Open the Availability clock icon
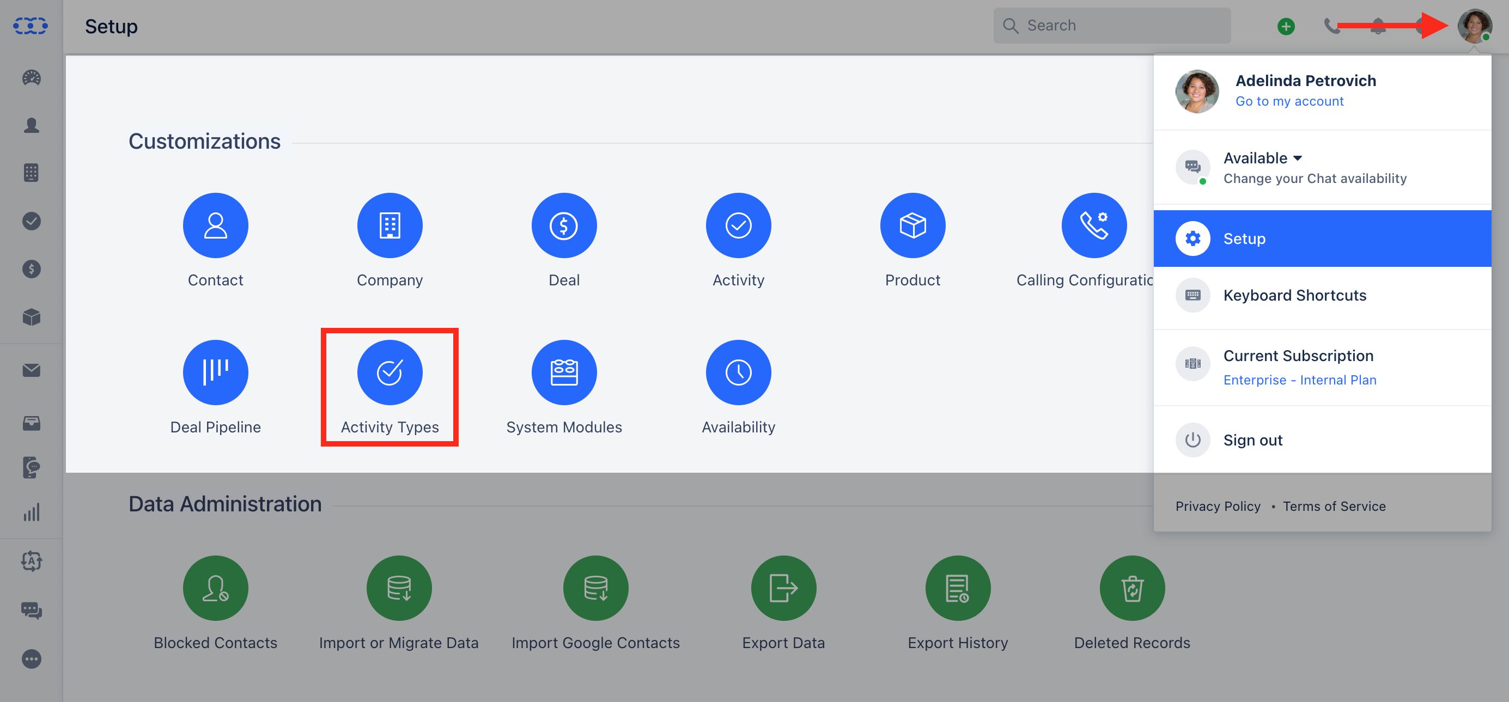1509x702 pixels. point(738,373)
